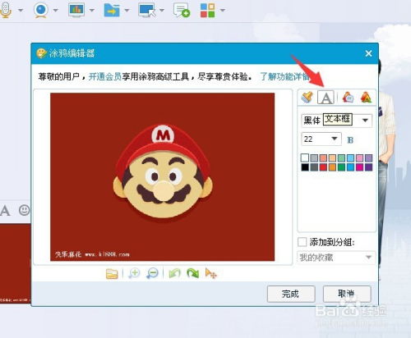Pick the light blue color swatch

[x=350, y=158]
